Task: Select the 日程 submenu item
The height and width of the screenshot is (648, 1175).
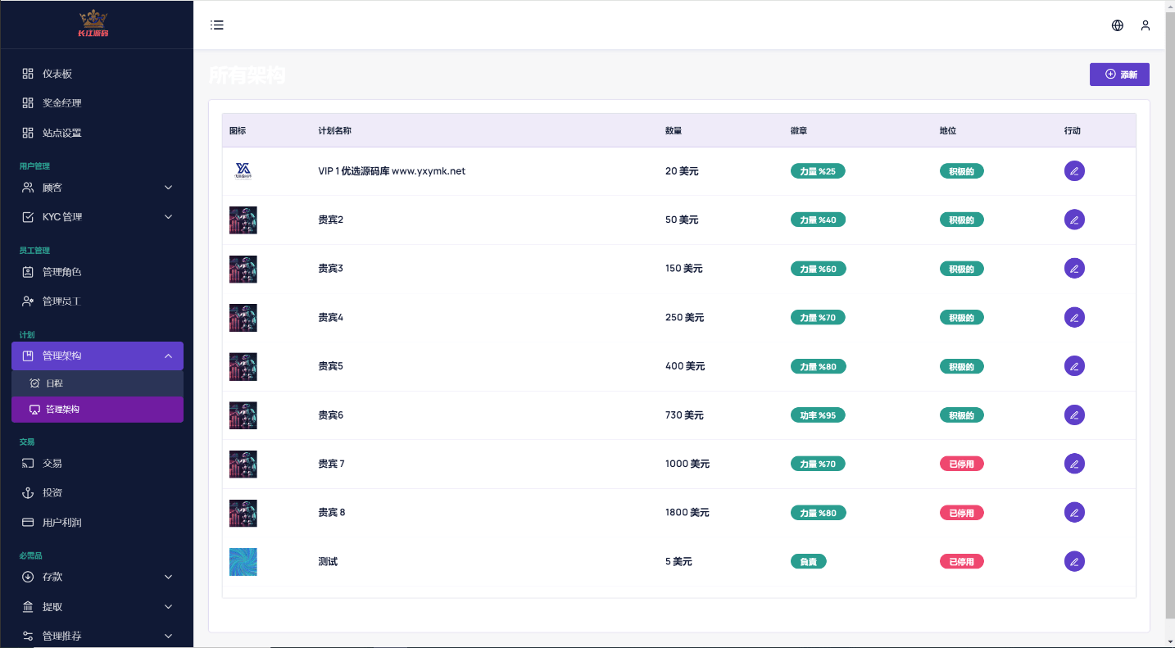Action: (x=98, y=383)
